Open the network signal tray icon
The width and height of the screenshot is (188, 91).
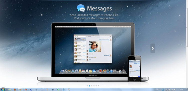[172, 89]
